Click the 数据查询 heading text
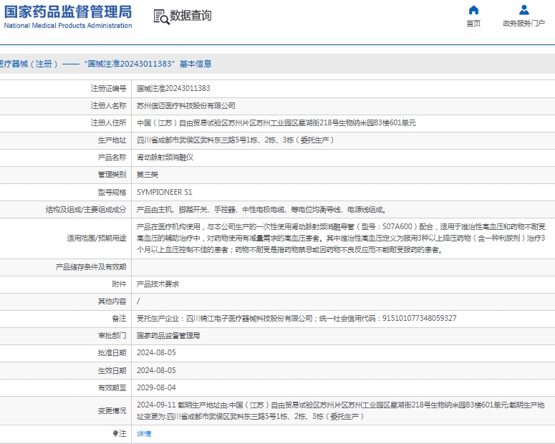 tap(190, 16)
